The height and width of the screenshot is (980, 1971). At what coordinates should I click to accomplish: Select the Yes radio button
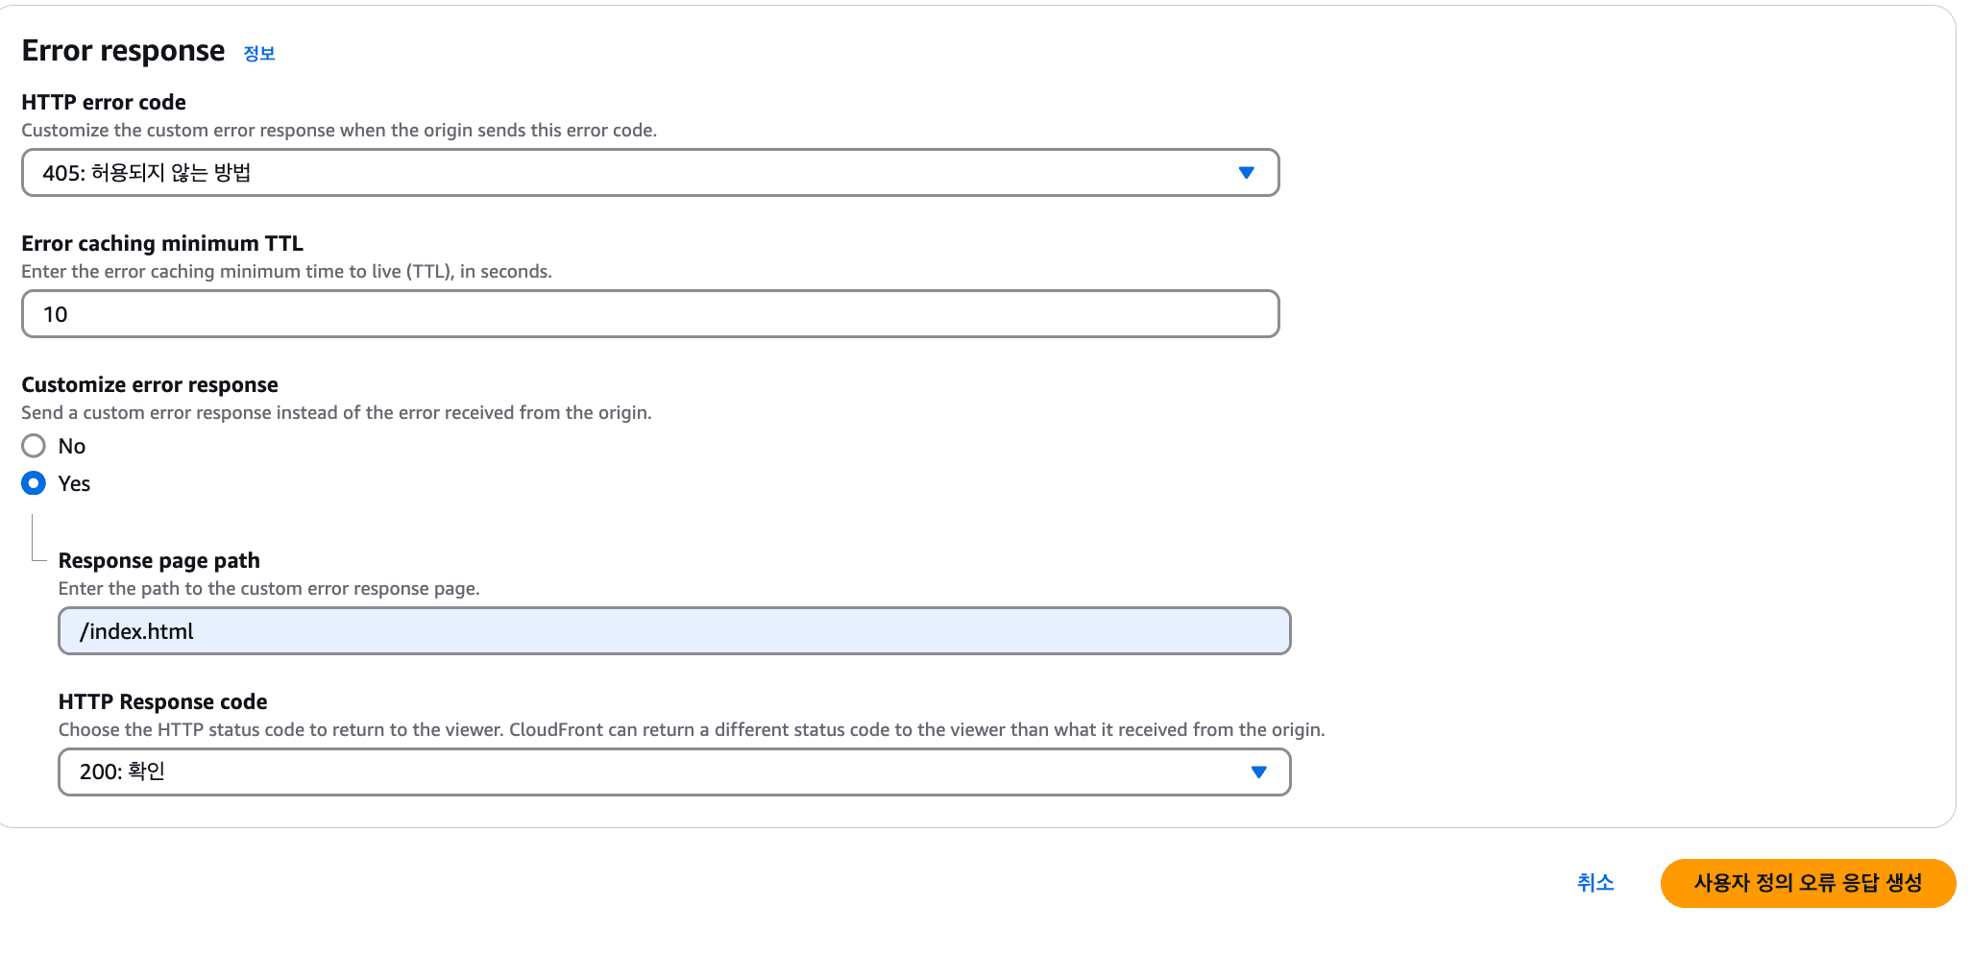[34, 483]
